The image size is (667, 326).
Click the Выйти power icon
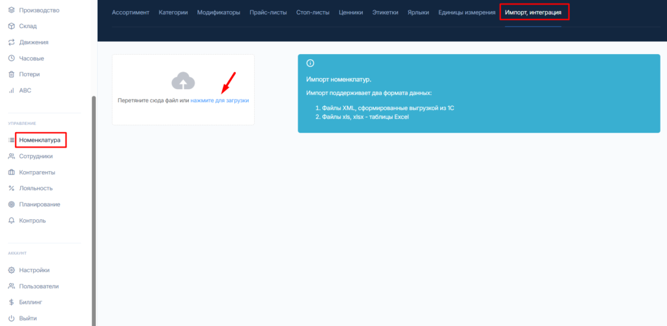click(11, 318)
